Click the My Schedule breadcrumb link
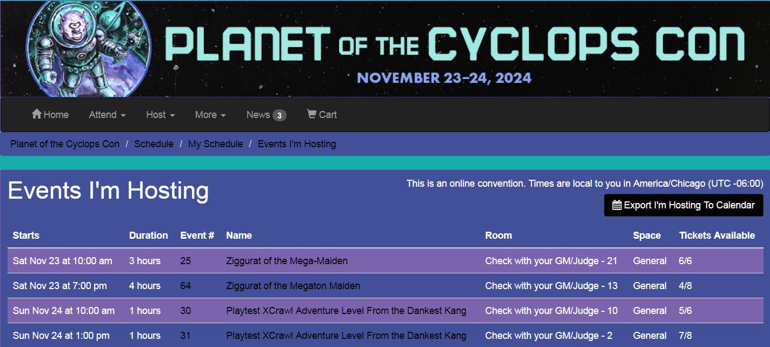The image size is (770, 347). pos(215,144)
